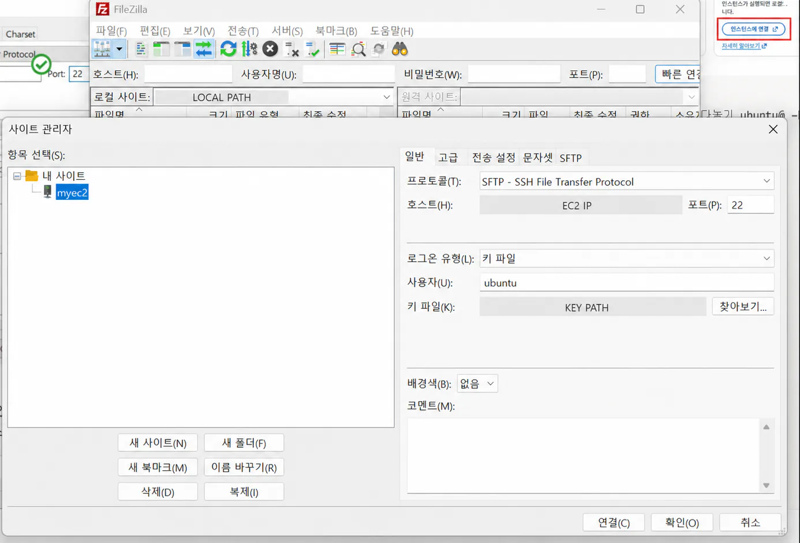Screen dimensions: 800x543
Task: Click the site port field showing 22
Action: point(751,205)
